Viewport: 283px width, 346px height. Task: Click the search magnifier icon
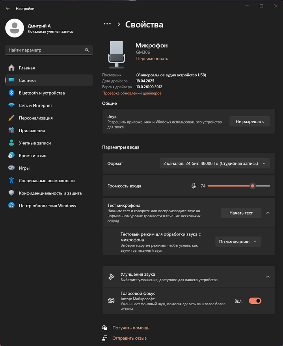[x=87, y=50]
